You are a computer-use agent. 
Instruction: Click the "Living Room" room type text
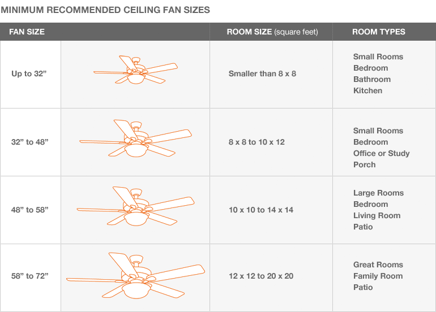(377, 215)
